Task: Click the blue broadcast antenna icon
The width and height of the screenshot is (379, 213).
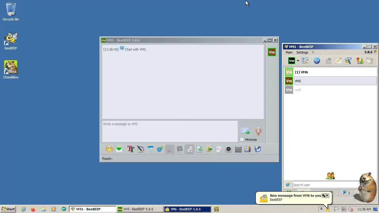Action: tap(317, 61)
